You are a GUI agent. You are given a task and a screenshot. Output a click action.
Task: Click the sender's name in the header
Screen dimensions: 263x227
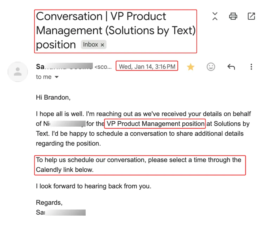click(64, 66)
